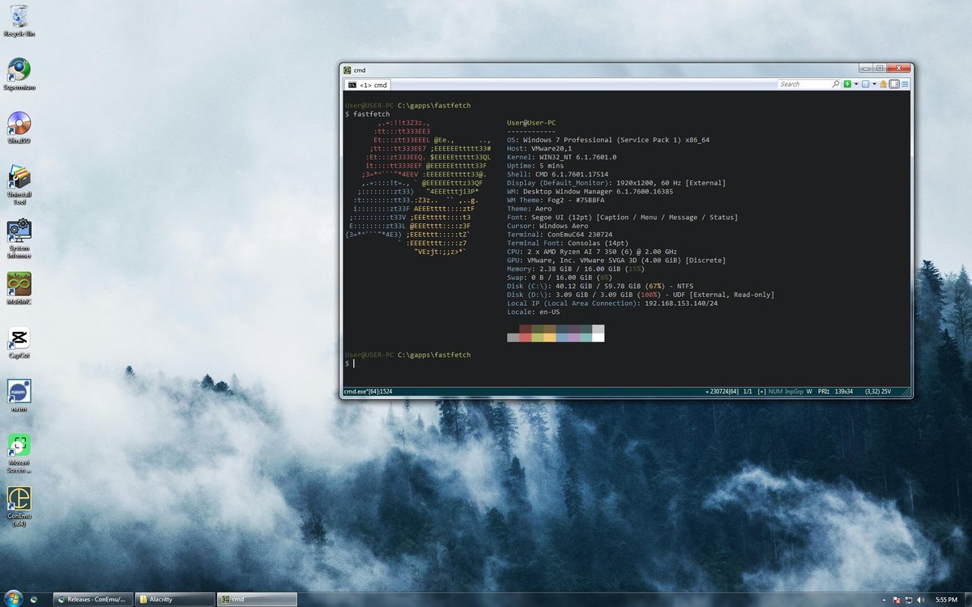This screenshot has height=607, width=972.
Task: Click the 'Locale: en-US' line
Action: click(534, 312)
